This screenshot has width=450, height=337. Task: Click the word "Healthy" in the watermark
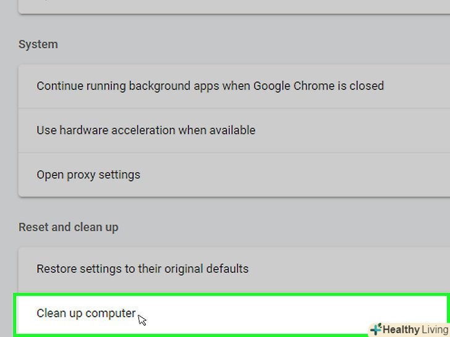[x=402, y=330]
